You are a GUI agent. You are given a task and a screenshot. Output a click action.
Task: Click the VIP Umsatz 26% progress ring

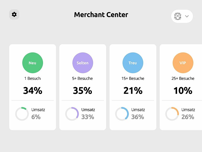[172, 114]
